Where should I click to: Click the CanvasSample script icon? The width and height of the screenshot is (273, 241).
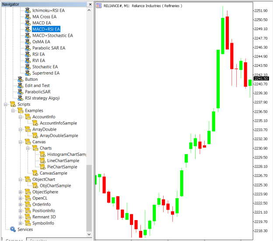coord(35,173)
